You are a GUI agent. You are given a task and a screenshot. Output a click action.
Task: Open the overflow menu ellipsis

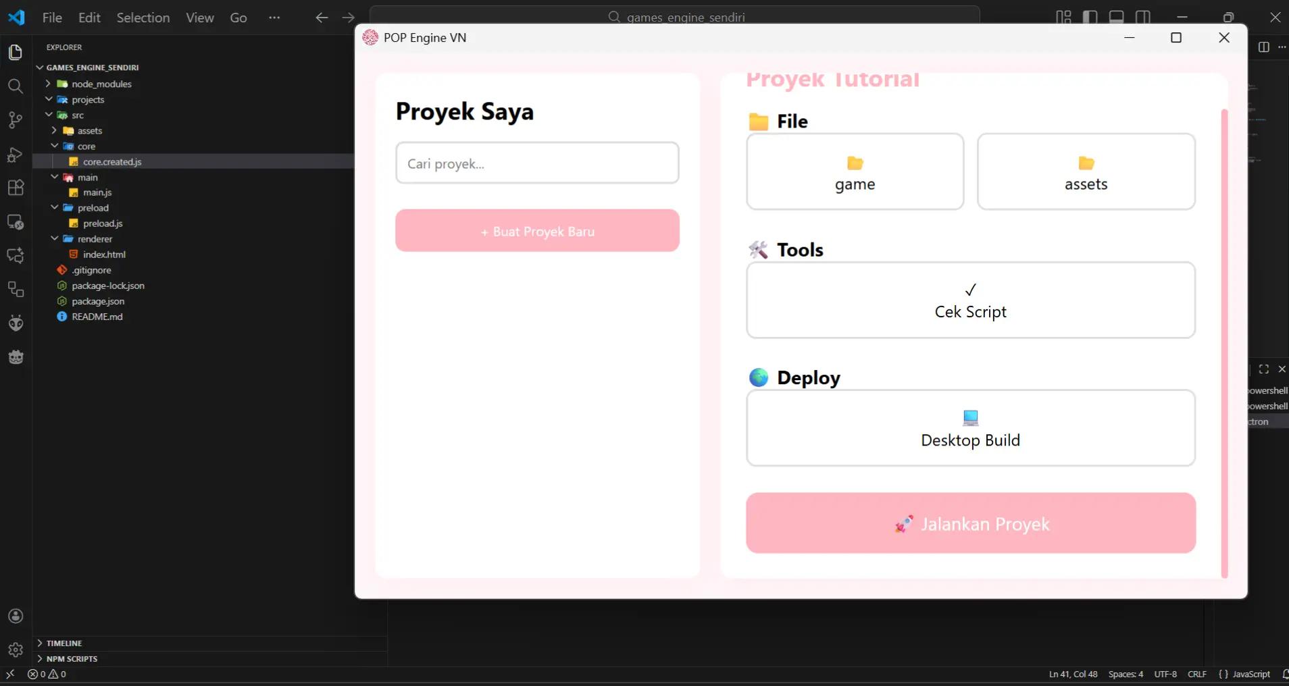point(274,18)
